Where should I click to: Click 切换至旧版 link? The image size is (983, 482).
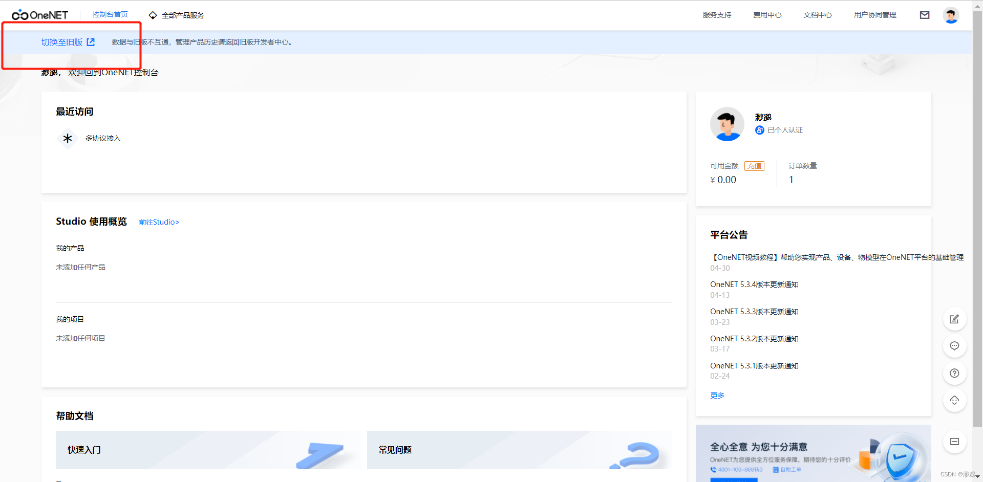pyautogui.click(x=62, y=42)
